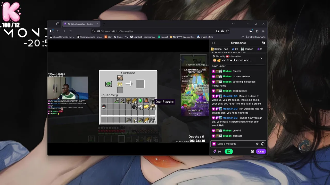
Task: Open the nopixel bookmark
Action: [163, 37]
